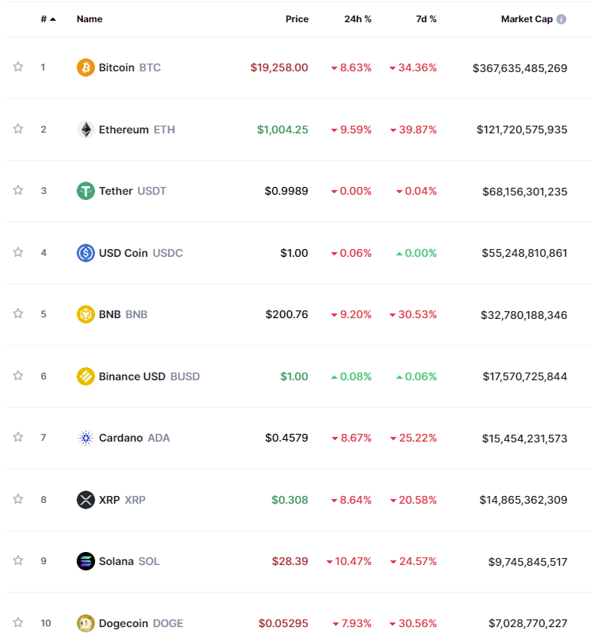Sort by the Name column header
Image resolution: width=592 pixels, height=644 pixels.
90,19
